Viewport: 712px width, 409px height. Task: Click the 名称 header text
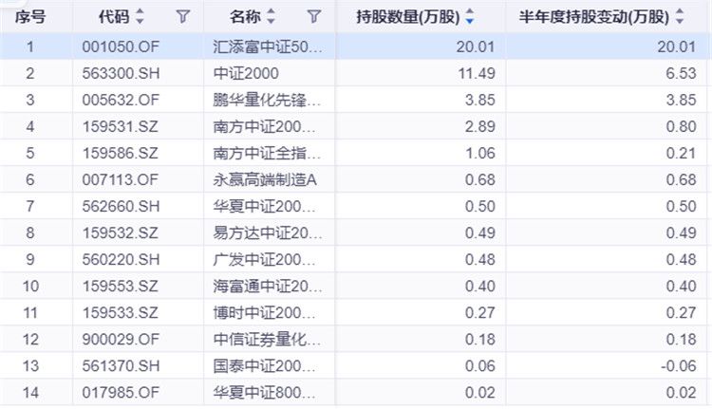245,17
